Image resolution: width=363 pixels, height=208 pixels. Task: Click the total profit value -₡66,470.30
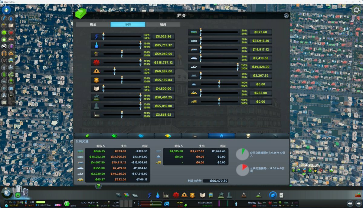tap(215, 181)
